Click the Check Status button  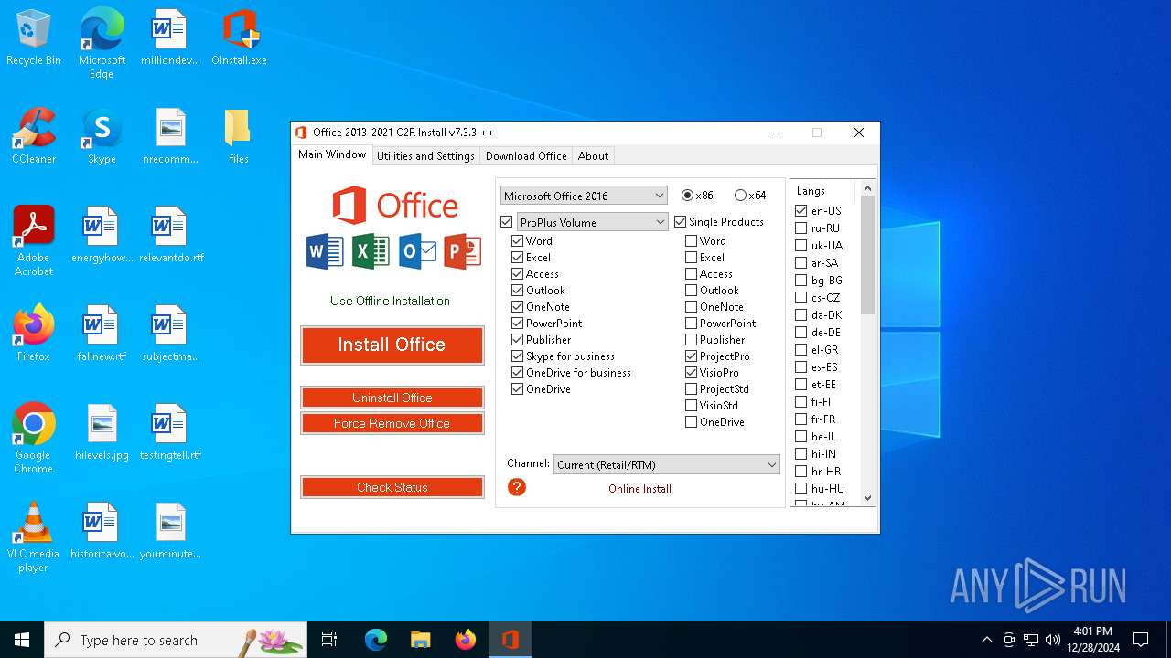(x=392, y=487)
